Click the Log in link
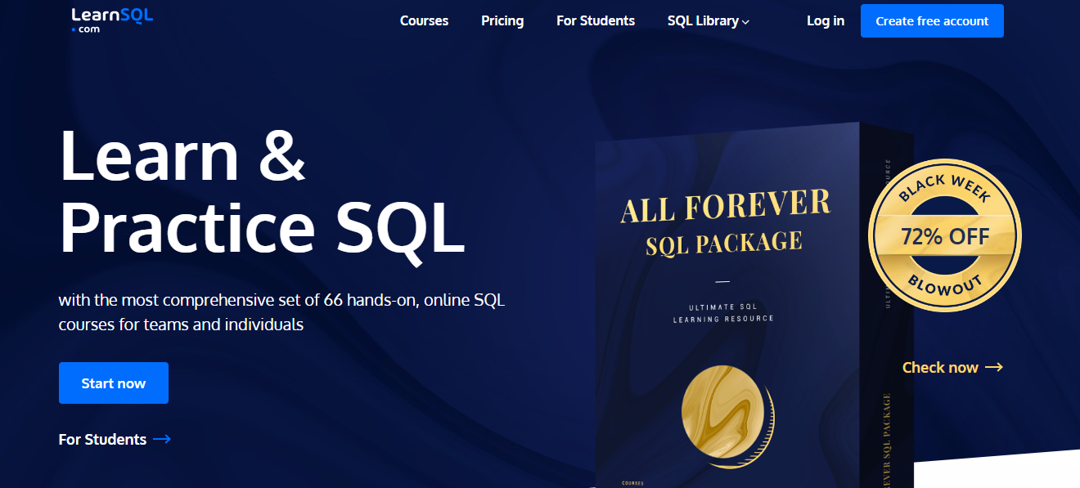Screen dimensions: 1080x488 (826, 21)
